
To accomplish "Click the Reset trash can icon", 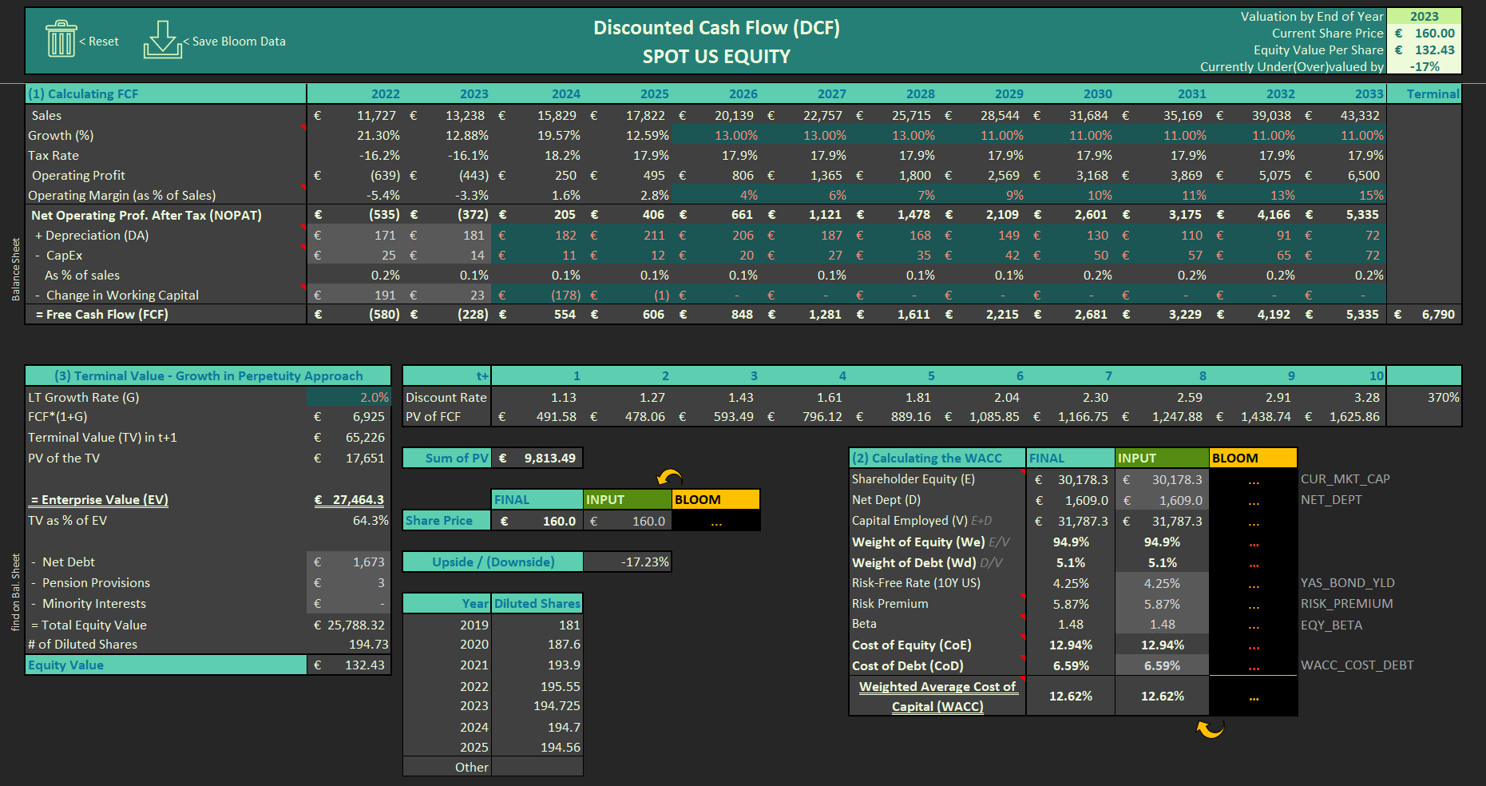I will [x=61, y=39].
